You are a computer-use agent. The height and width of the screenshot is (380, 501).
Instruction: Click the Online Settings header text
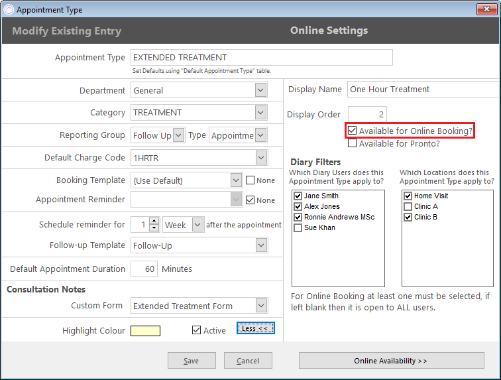(x=329, y=31)
